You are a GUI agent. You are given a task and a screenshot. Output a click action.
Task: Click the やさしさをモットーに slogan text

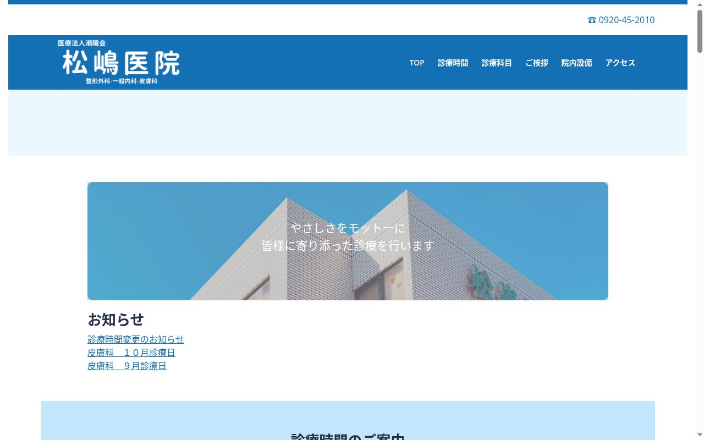[348, 227]
